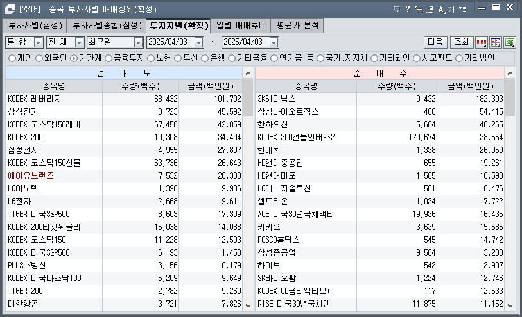Screen dimensions: 522x317
Task: Select the 국가,지자체 radio button
Action: (320, 58)
